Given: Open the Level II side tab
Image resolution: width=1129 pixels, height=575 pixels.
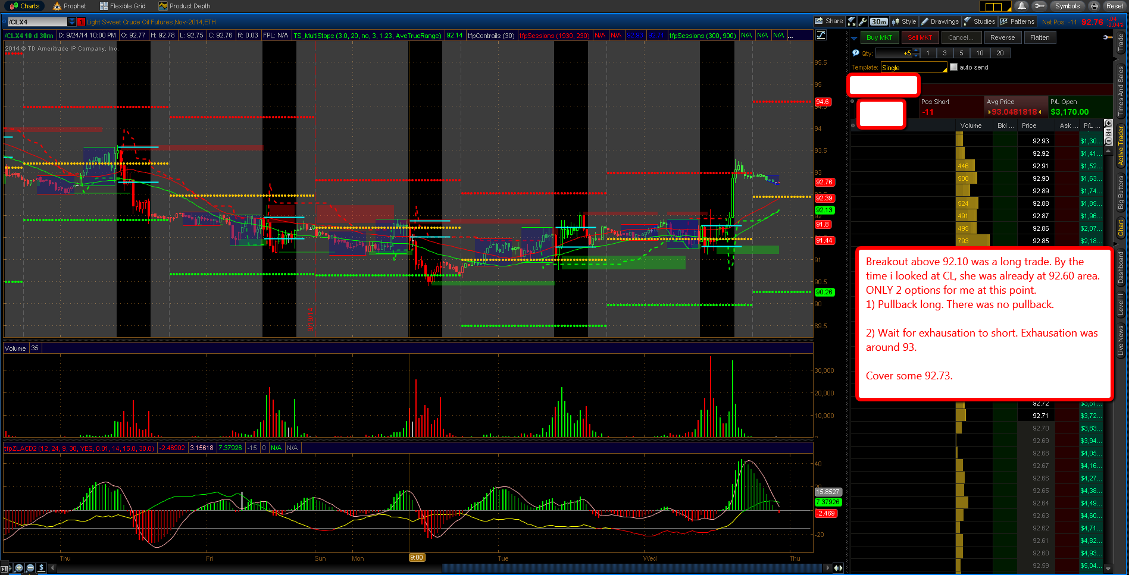Looking at the screenshot, I should (x=1121, y=304).
